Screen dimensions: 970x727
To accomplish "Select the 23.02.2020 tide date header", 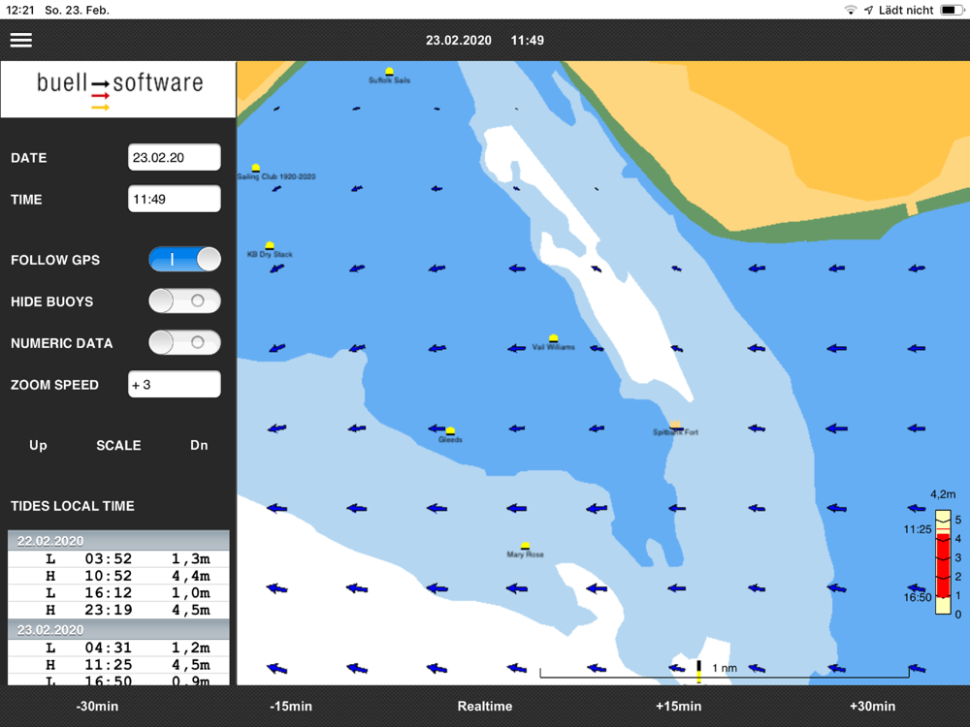I will [118, 630].
